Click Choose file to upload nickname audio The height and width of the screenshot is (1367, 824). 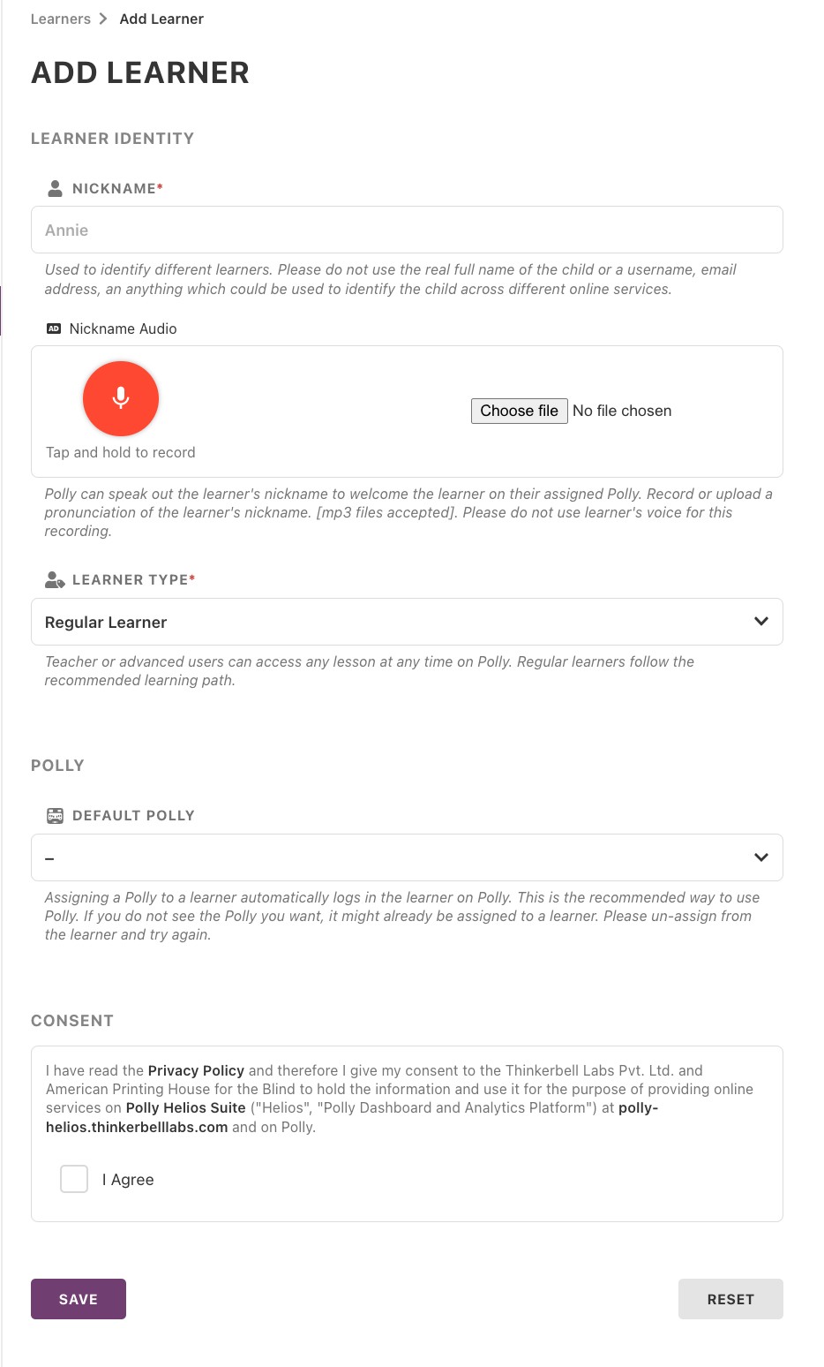pyautogui.click(x=519, y=411)
